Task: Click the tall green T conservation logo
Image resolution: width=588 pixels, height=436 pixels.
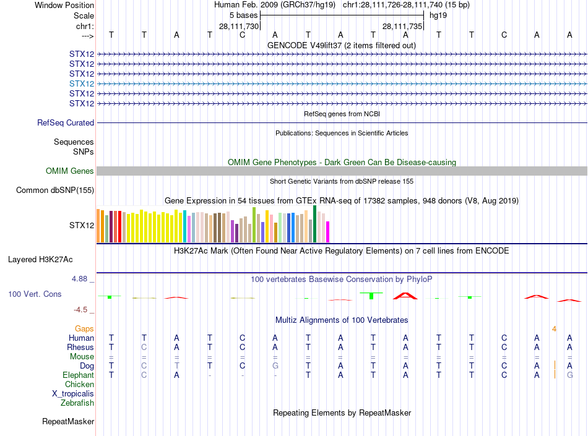Action: (x=371, y=296)
